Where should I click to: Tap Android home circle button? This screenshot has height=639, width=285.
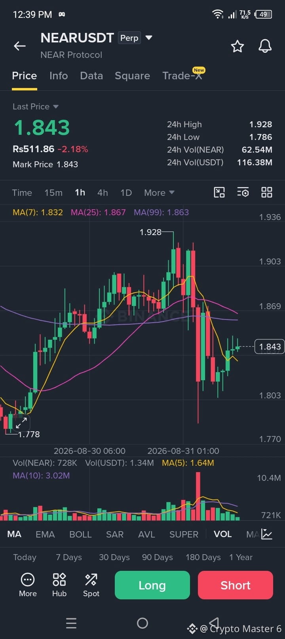(142, 623)
